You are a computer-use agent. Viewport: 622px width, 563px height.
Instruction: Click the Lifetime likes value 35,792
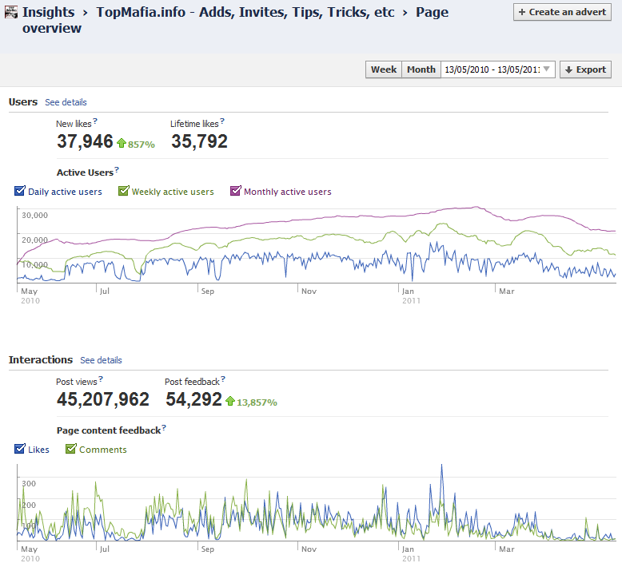coord(199,141)
